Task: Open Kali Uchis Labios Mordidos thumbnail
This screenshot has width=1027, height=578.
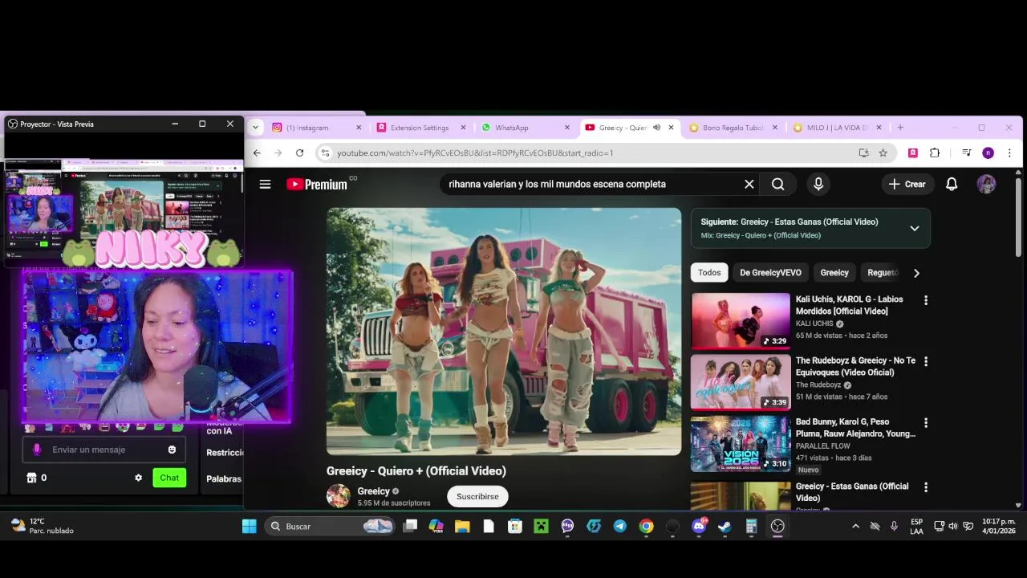Action: 741,320
